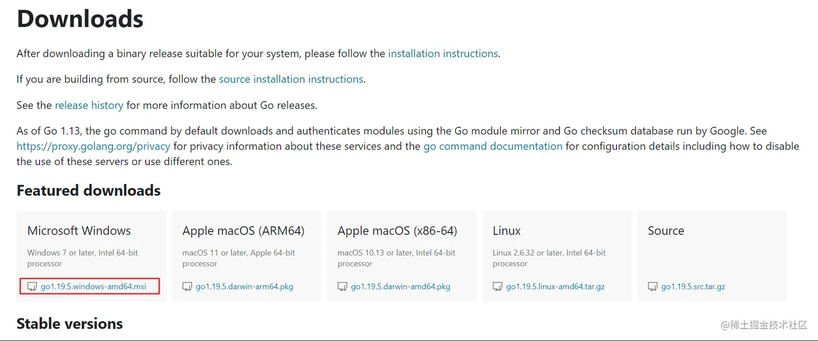Image resolution: width=818 pixels, height=341 pixels.
Task: View the release history link
Action: click(x=89, y=105)
